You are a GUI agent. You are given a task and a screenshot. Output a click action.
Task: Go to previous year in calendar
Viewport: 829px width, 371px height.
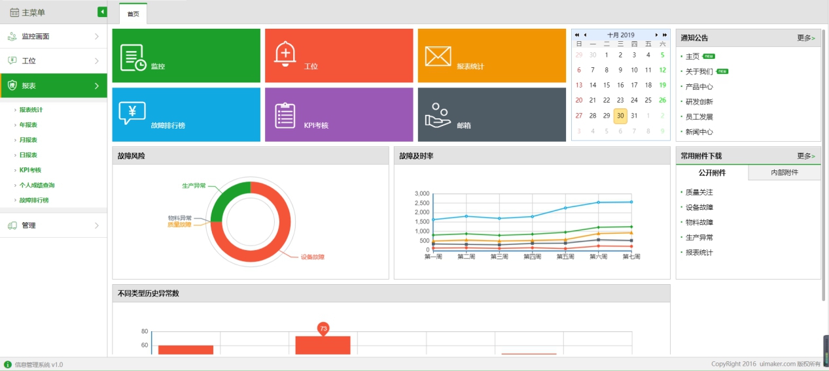577,35
